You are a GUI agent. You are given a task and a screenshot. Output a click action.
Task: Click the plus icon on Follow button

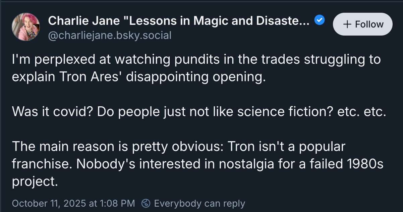[x=348, y=24]
